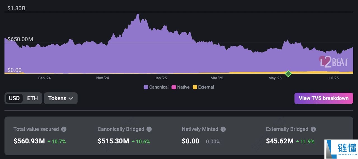Click info icon next to Natively Minted
This screenshot has width=358, height=159.
[x=223, y=129]
